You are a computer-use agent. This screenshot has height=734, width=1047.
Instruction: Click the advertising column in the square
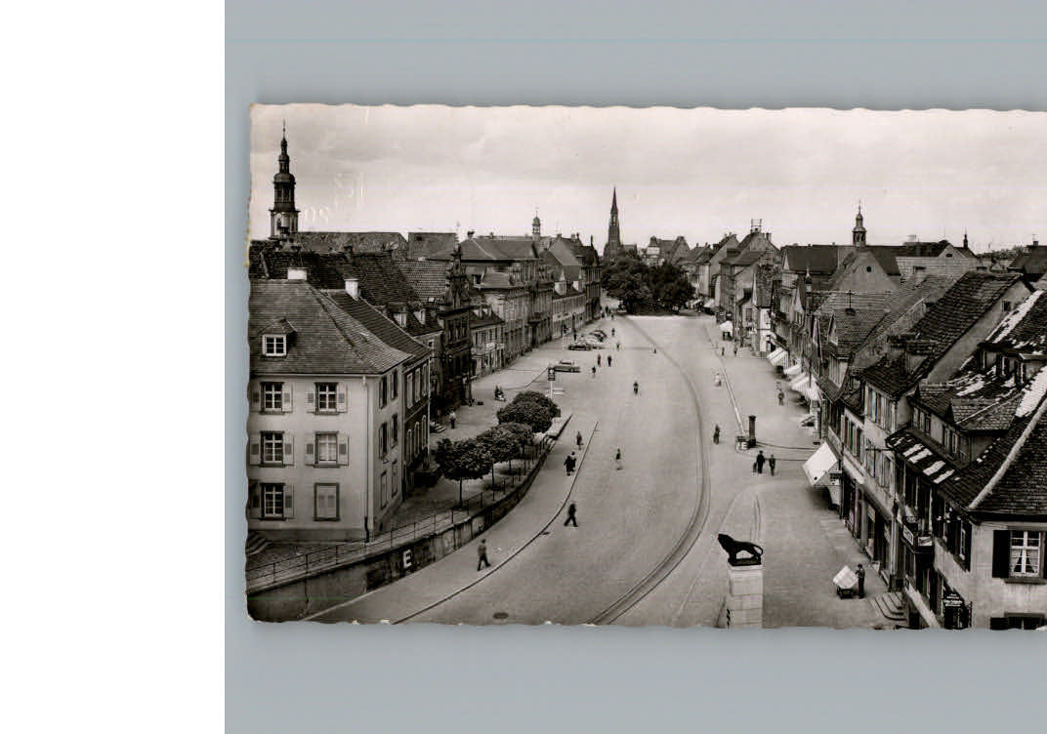751,428
